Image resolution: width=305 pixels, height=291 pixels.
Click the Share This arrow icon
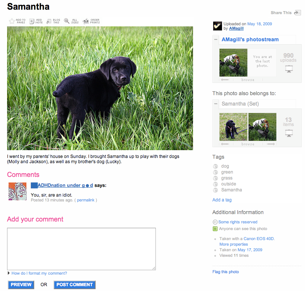[298, 13]
